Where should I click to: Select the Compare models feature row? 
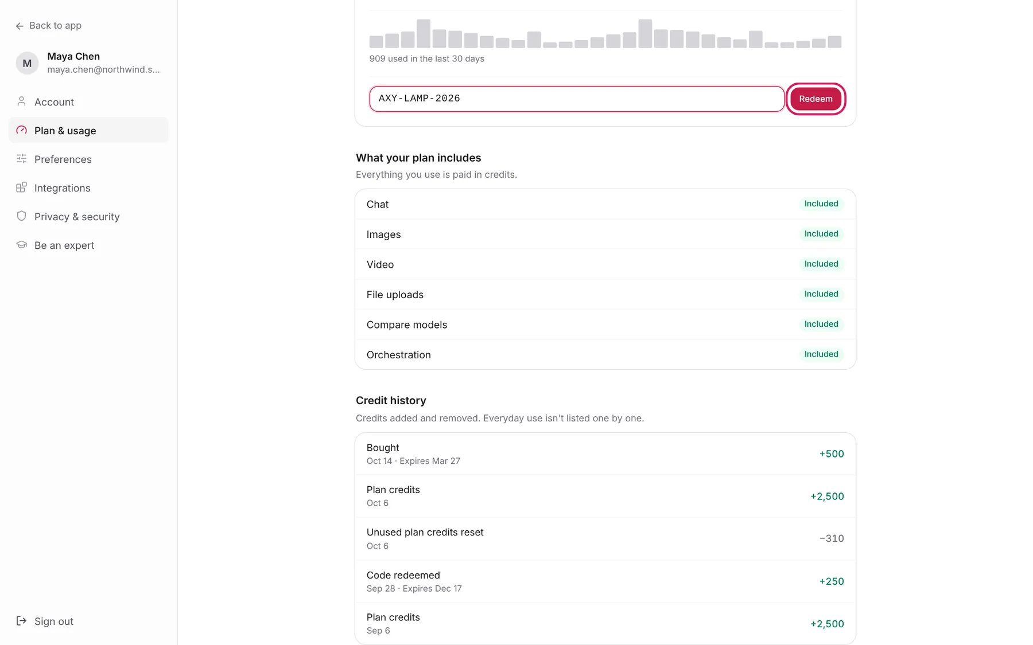tap(605, 325)
